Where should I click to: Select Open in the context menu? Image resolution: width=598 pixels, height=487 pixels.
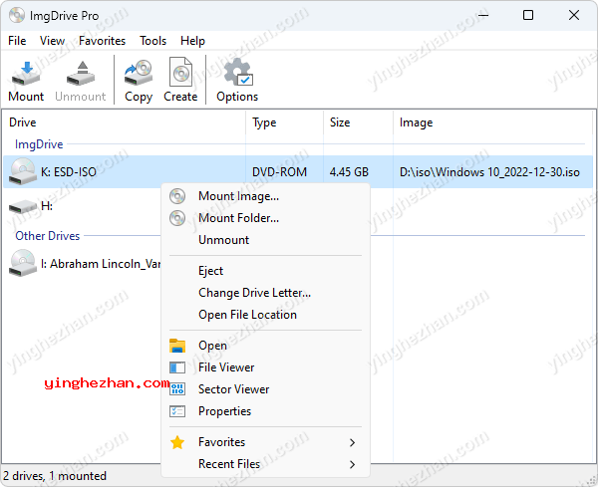(x=265, y=346)
